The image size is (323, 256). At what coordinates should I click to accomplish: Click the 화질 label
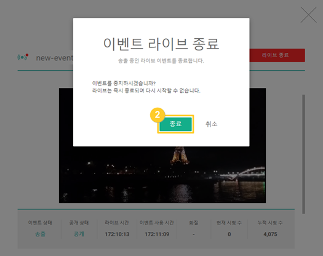click(194, 223)
